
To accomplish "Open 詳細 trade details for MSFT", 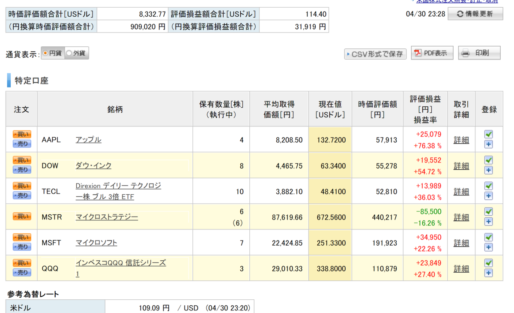I will 461,243.
